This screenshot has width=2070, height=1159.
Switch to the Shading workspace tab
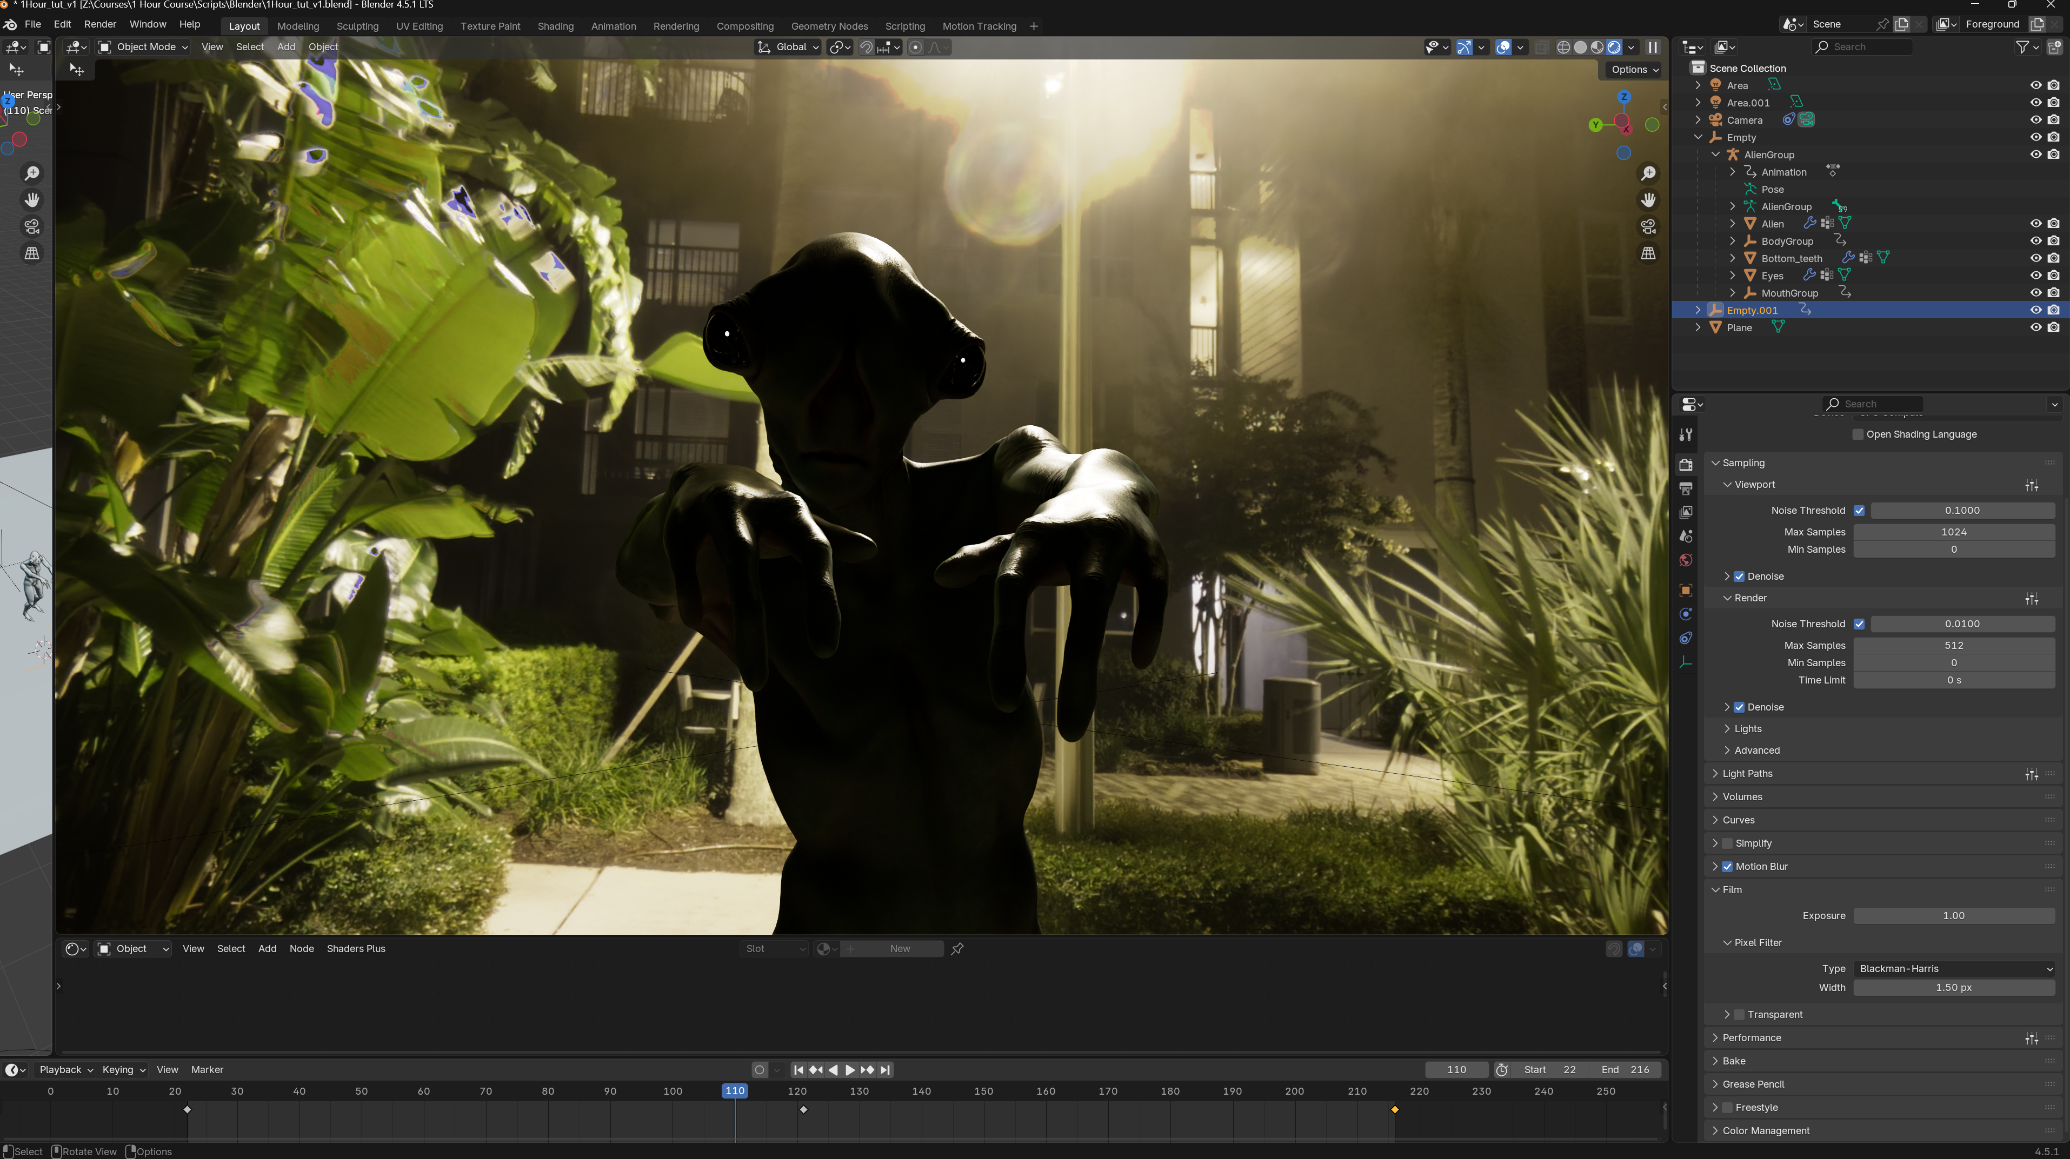click(555, 26)
